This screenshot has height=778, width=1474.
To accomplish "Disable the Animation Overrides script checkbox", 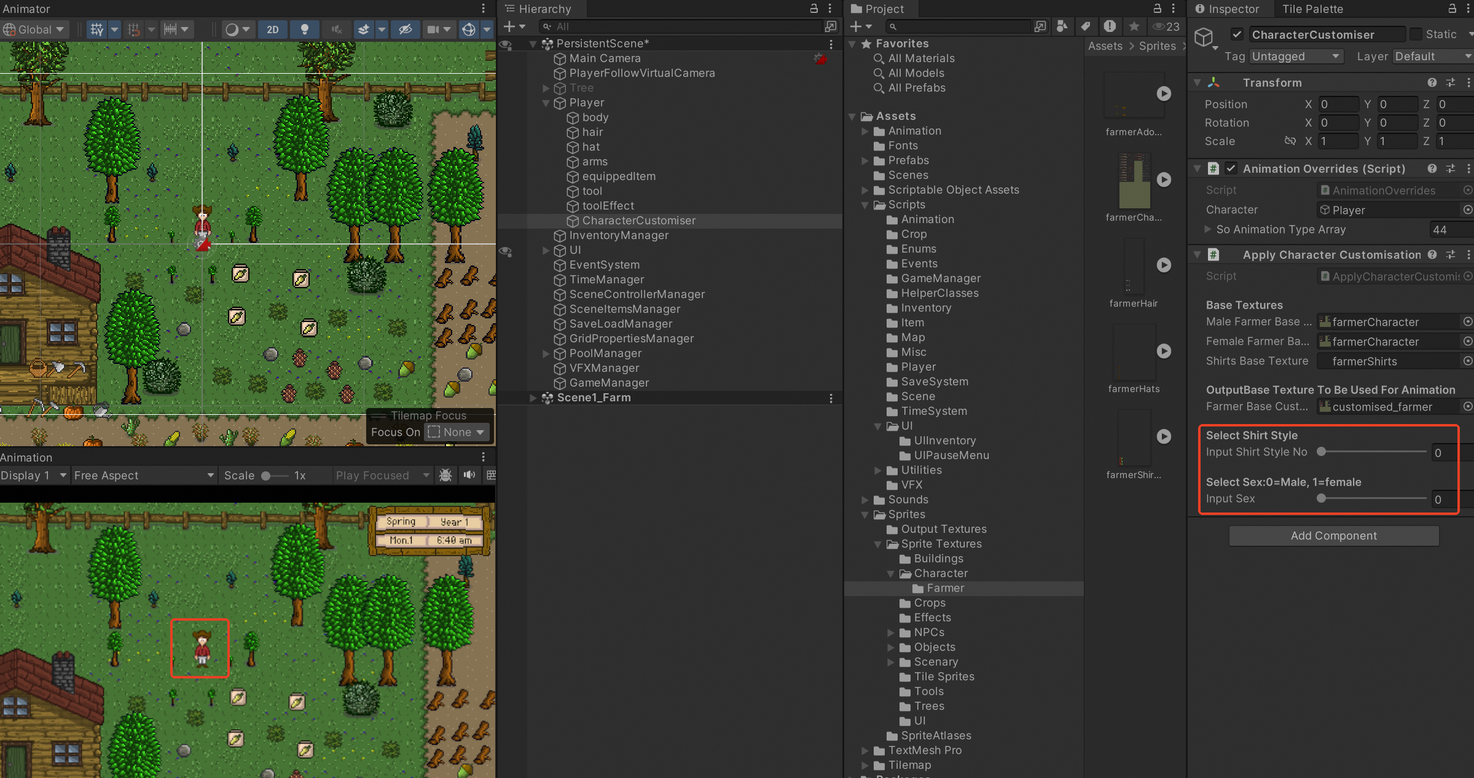I will pos(1231,168).
